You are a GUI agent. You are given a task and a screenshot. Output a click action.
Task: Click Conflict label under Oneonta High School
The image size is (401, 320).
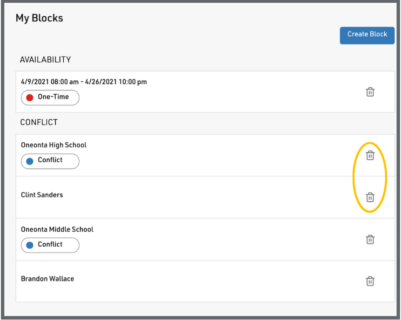click(x=50, y=160)
